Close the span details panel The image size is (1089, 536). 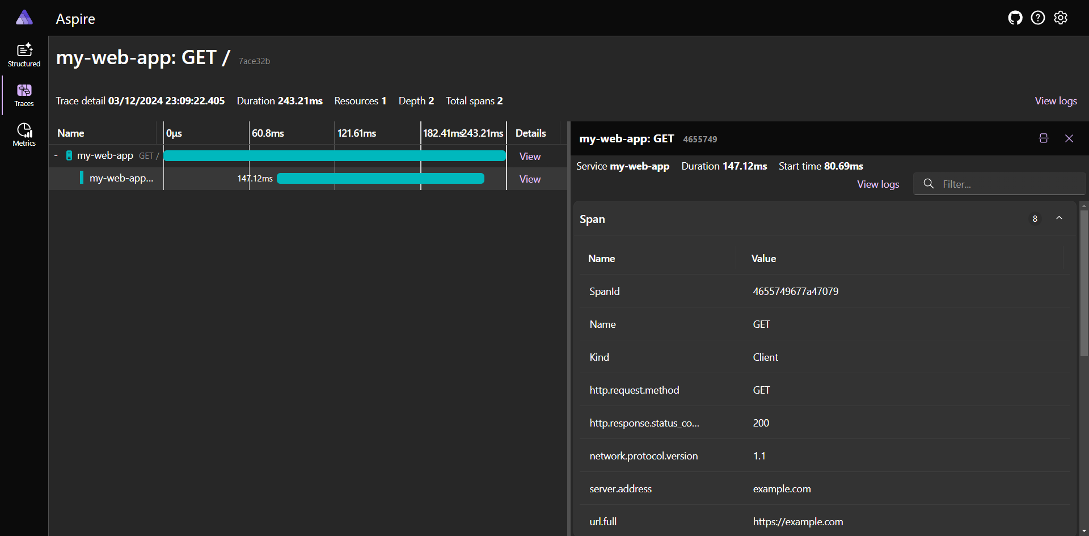tap(1069, 138)
